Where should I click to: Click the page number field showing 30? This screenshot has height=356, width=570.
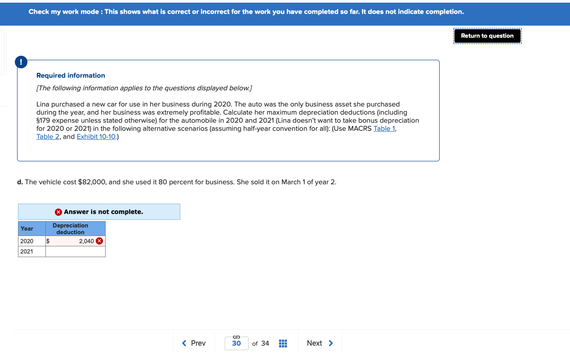236,343
